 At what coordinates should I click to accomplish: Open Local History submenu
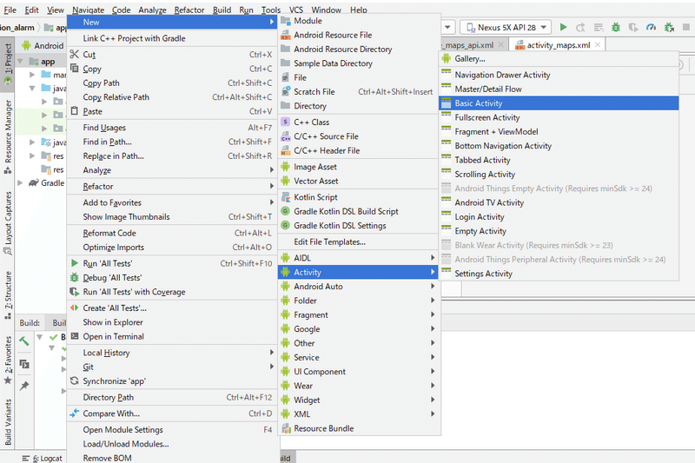point(171,353)
